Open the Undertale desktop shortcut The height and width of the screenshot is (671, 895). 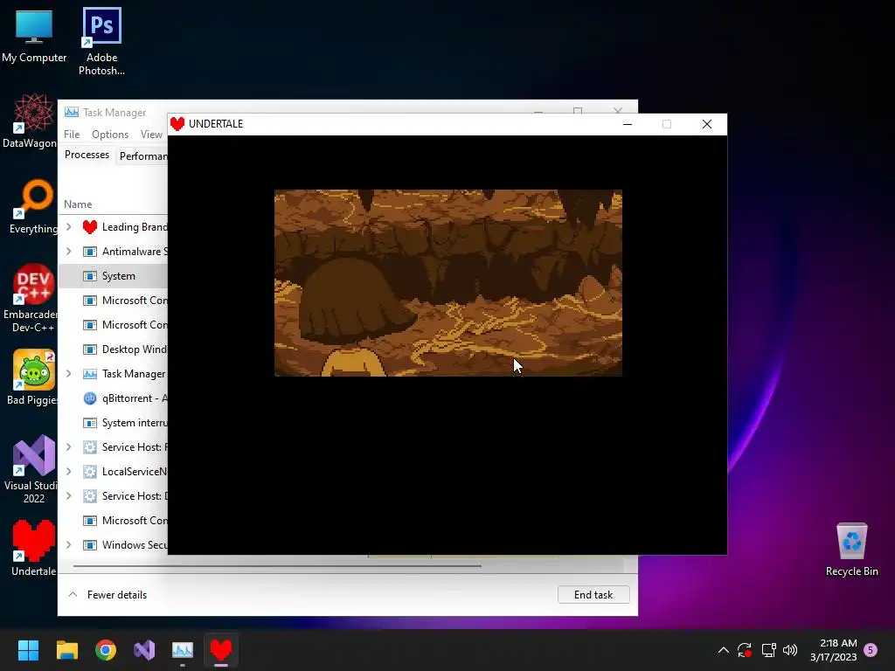(34, 548)
